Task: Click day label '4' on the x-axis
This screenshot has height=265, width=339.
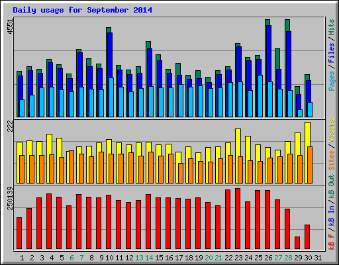Action: pos(52,258)
